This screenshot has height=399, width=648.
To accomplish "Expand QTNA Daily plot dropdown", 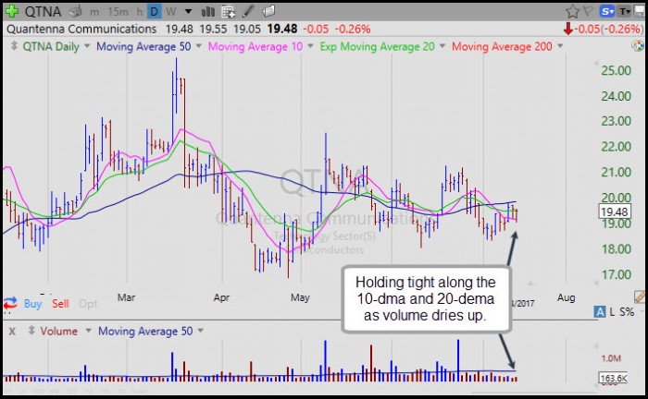I will coord(87,46).
